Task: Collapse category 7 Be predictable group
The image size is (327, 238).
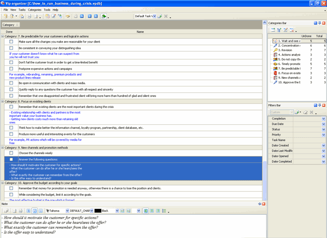Action: (2, 36)
